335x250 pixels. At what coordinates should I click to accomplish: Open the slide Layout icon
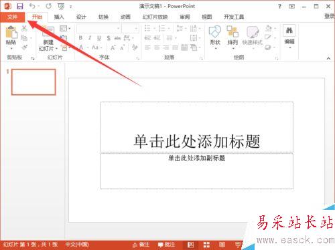pos(64,28)
